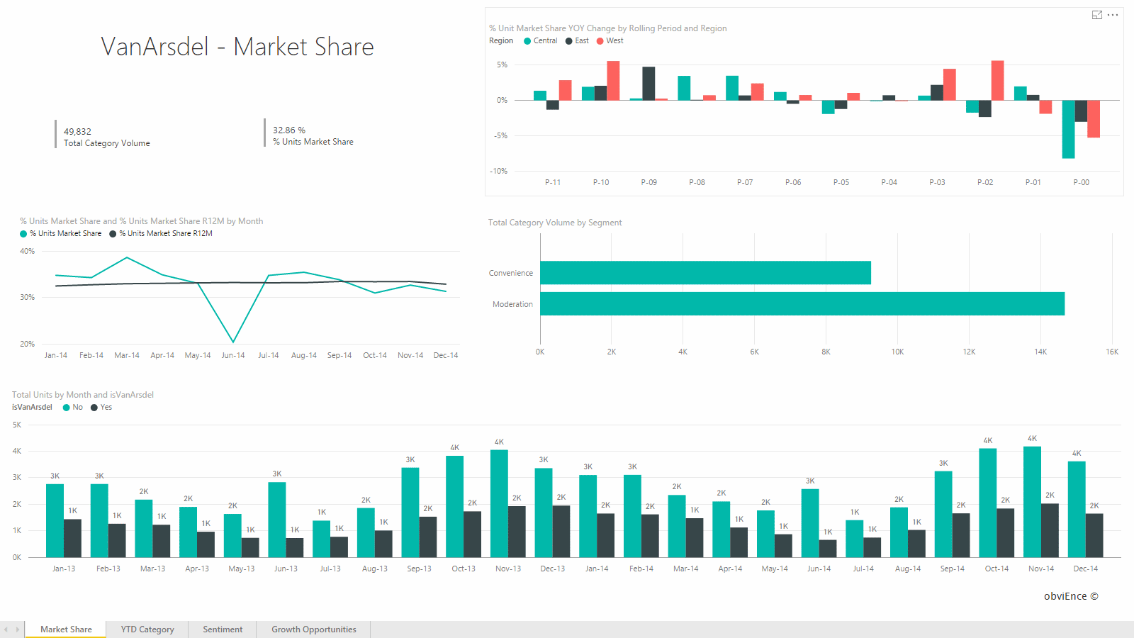Click the % Units Market Share by Month title
Viewport: 1134px width, 638px height.
click(x=142, y=221)
